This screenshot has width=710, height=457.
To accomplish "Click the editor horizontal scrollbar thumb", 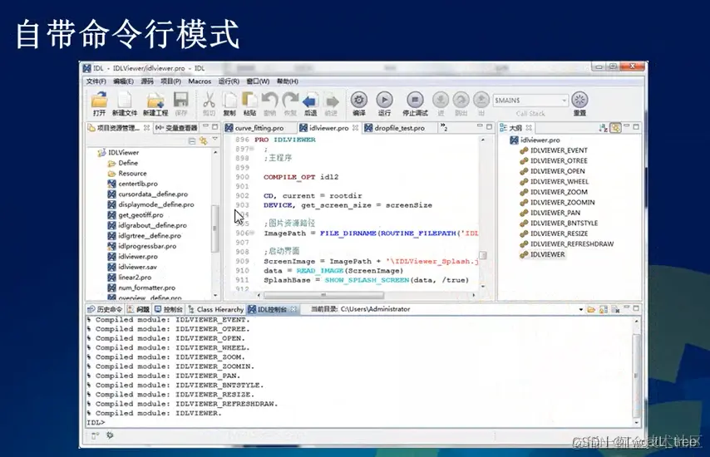I will (323, 295).
